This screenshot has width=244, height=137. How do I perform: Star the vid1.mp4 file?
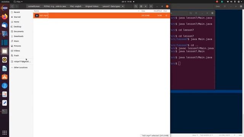click(x=166, y=16)
